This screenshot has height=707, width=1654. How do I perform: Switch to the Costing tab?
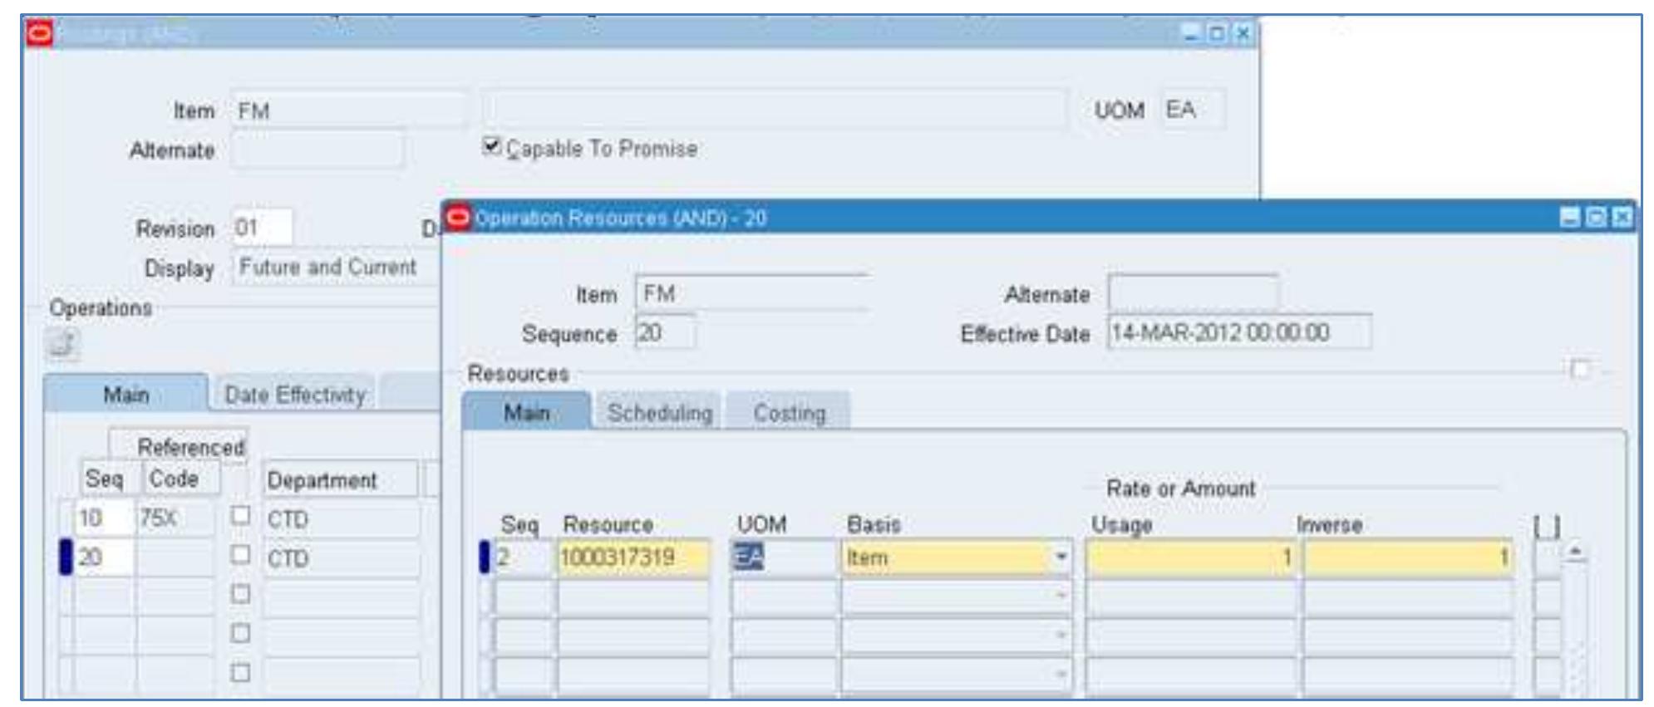pyautogui.click(x=789, y=413)
